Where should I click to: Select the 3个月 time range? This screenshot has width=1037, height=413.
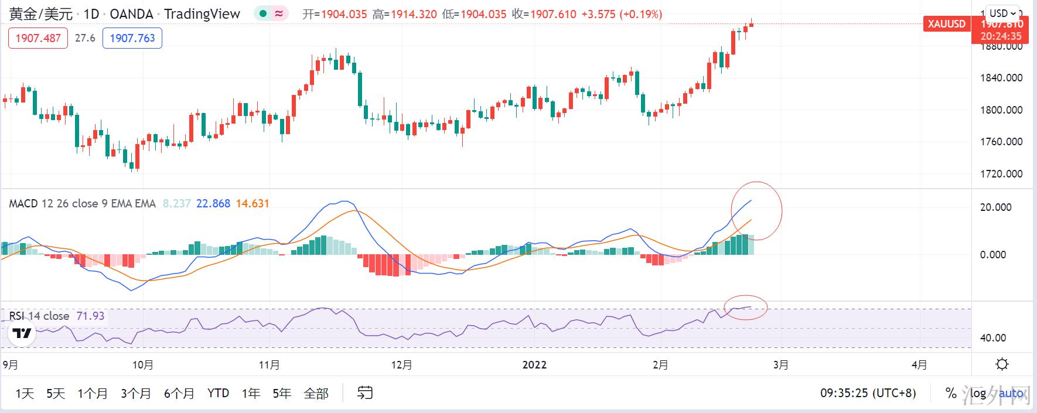pos(136,393)
